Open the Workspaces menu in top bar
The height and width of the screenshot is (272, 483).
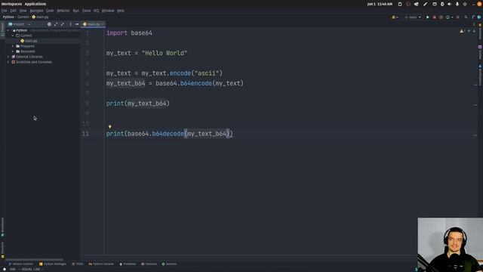point(12,4)
